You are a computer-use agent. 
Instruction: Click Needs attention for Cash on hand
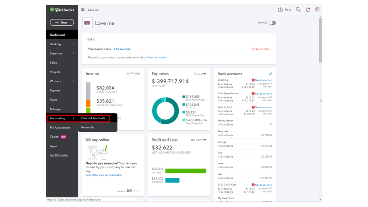(263, 107)
